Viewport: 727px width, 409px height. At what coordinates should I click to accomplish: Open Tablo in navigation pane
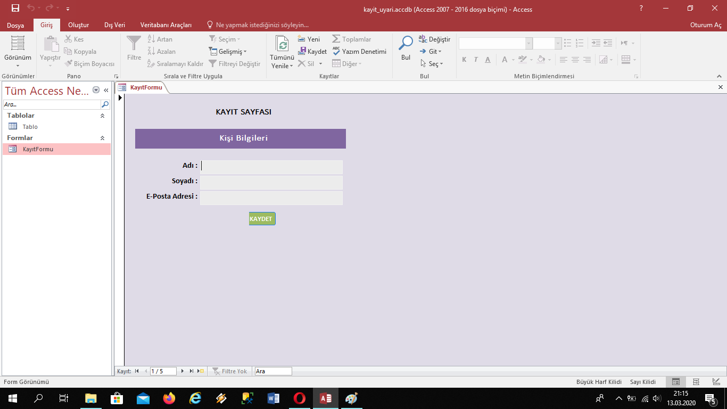[x=30, y=127]
